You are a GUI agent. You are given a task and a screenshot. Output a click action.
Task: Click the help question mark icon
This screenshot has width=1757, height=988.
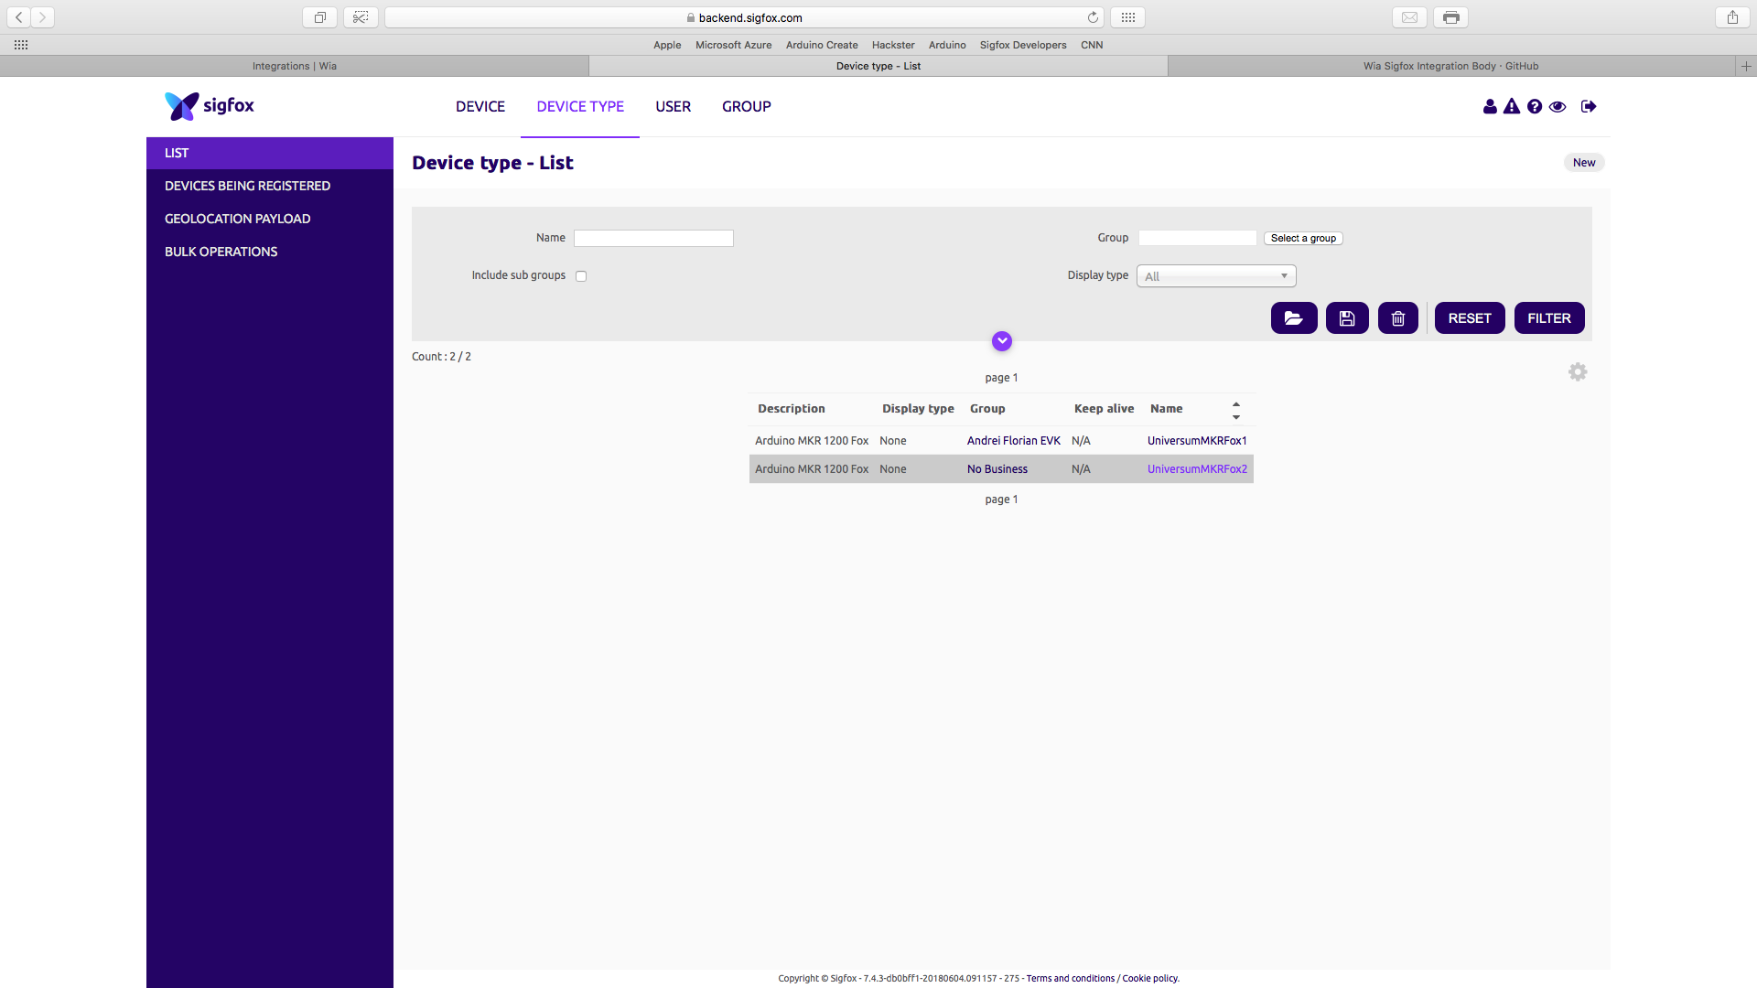tap(1535, 107)
